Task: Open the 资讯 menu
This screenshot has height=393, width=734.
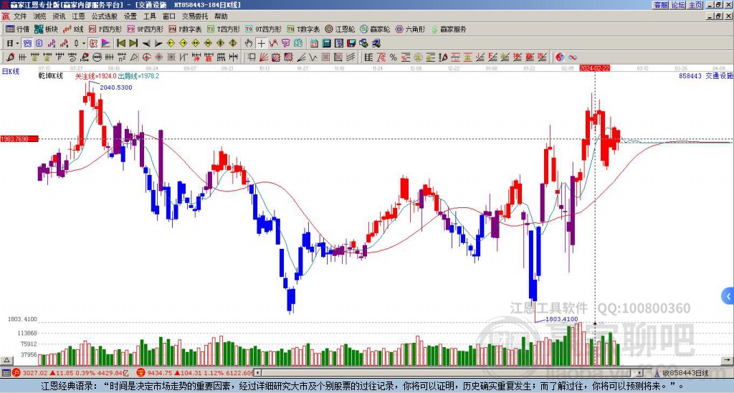Action: pos(59,16)
